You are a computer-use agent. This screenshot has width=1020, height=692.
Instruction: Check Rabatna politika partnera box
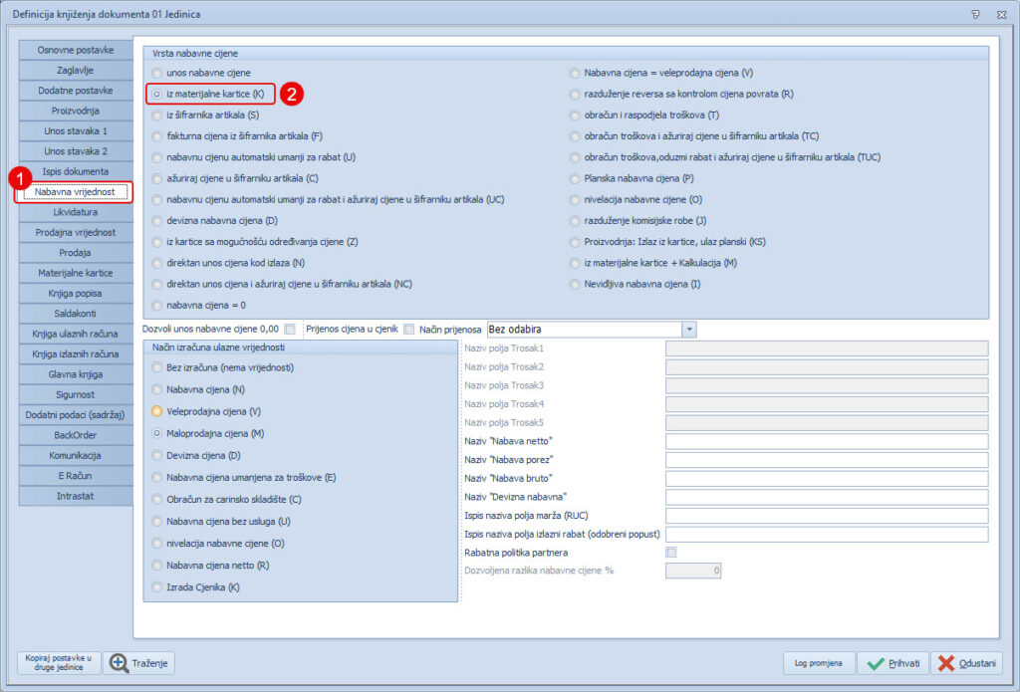coord(670,553)
